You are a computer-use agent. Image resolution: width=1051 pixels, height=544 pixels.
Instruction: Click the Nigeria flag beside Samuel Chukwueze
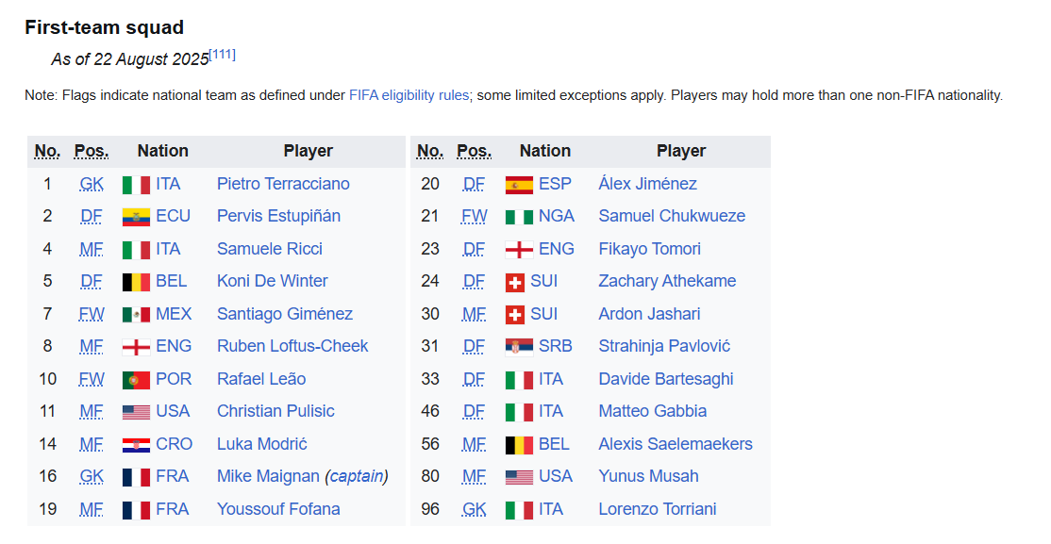[x=519, y=217]
